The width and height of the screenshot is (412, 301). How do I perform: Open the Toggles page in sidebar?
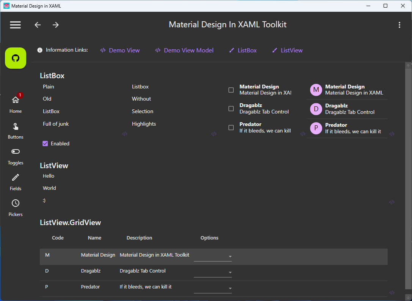(16, 156)
